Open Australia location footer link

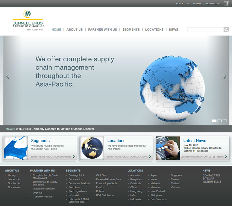pyautogui.click(x=135, y=175)
